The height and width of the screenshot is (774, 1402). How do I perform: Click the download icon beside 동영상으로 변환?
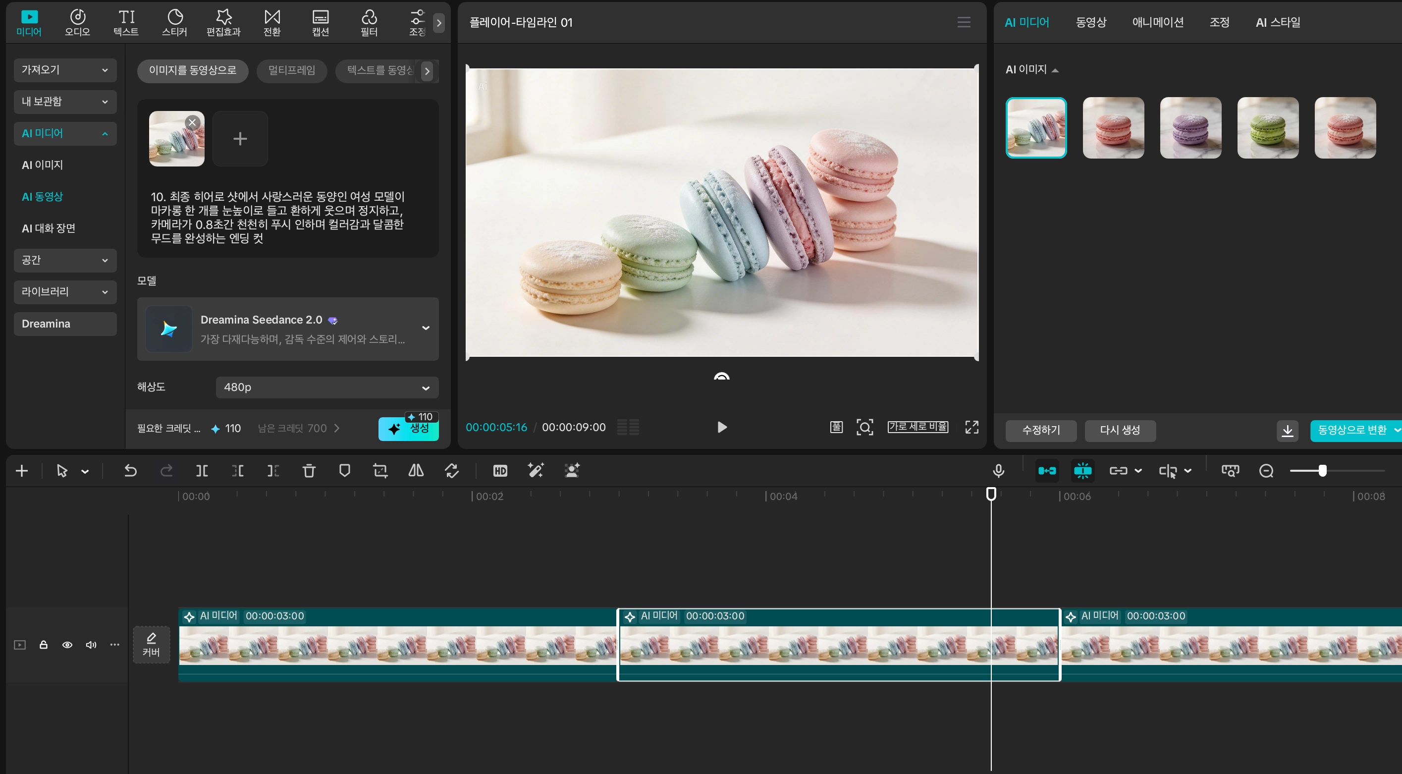click(x=1287, y=431)
